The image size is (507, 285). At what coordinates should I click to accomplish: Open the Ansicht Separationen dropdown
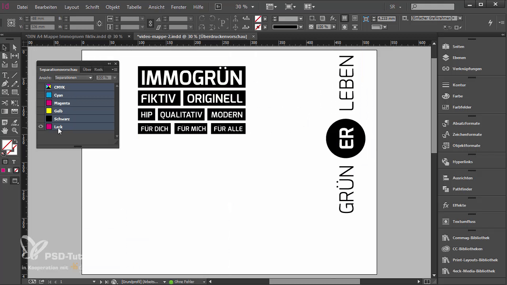coord(74,78)
